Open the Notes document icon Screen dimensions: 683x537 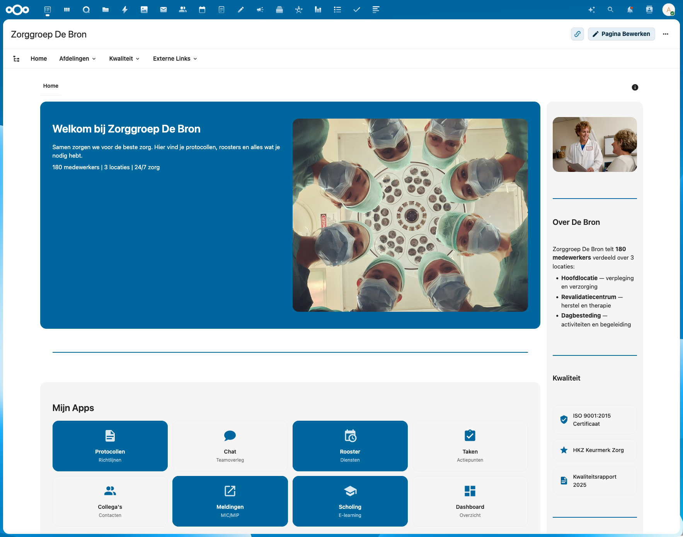221,10
